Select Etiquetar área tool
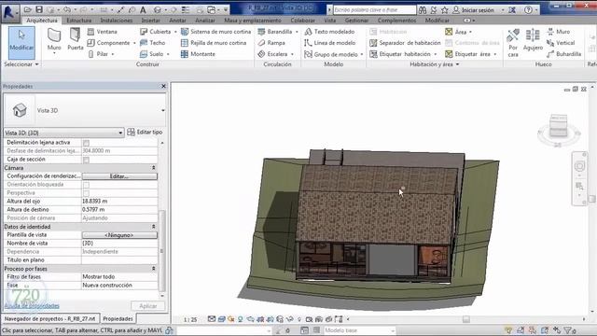Image resolution: width=597 pixels, height=336 pixels. coord(468,54)
